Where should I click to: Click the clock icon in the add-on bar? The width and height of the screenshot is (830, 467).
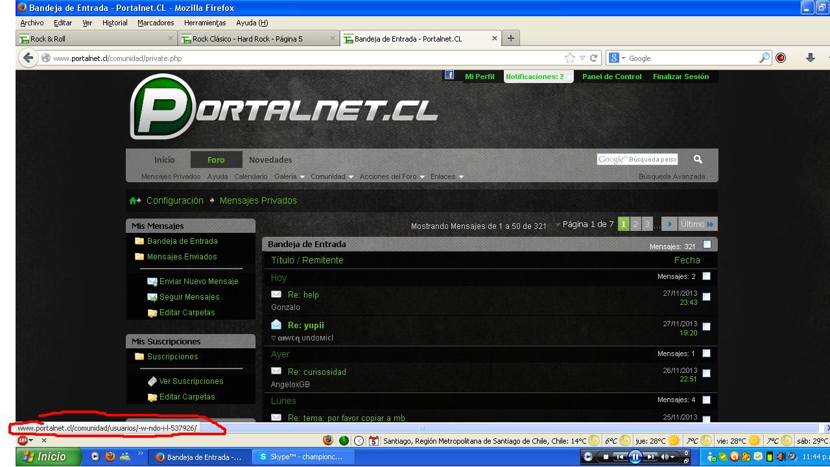click(x=359, y=440)
